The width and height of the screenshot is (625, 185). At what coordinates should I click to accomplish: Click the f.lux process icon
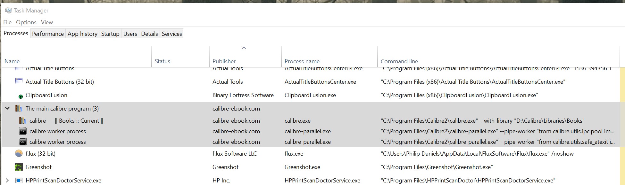pyautogui.click(x=19, y=154)
